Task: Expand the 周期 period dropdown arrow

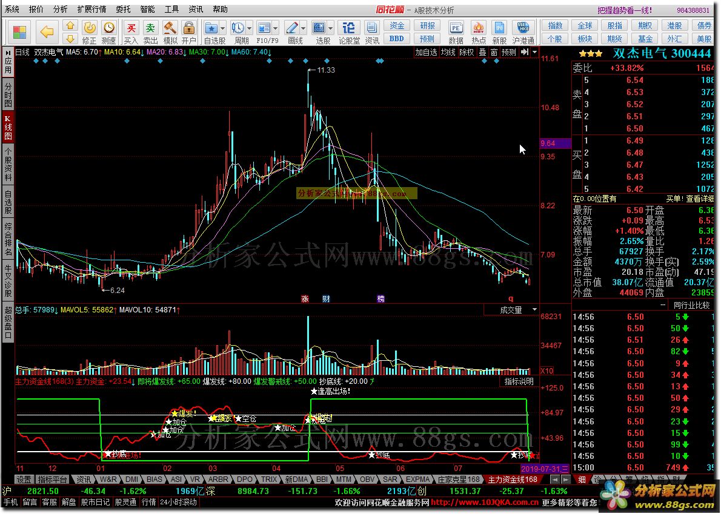Action: coord(249,28)
